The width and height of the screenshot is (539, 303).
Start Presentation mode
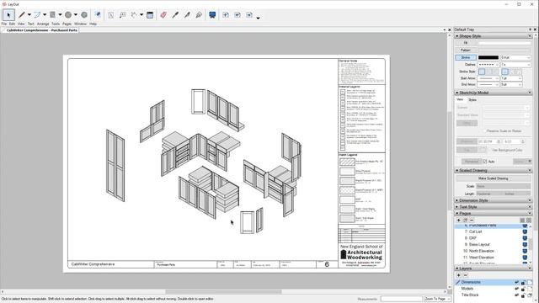pyautogui.click(x=212, y=15)
